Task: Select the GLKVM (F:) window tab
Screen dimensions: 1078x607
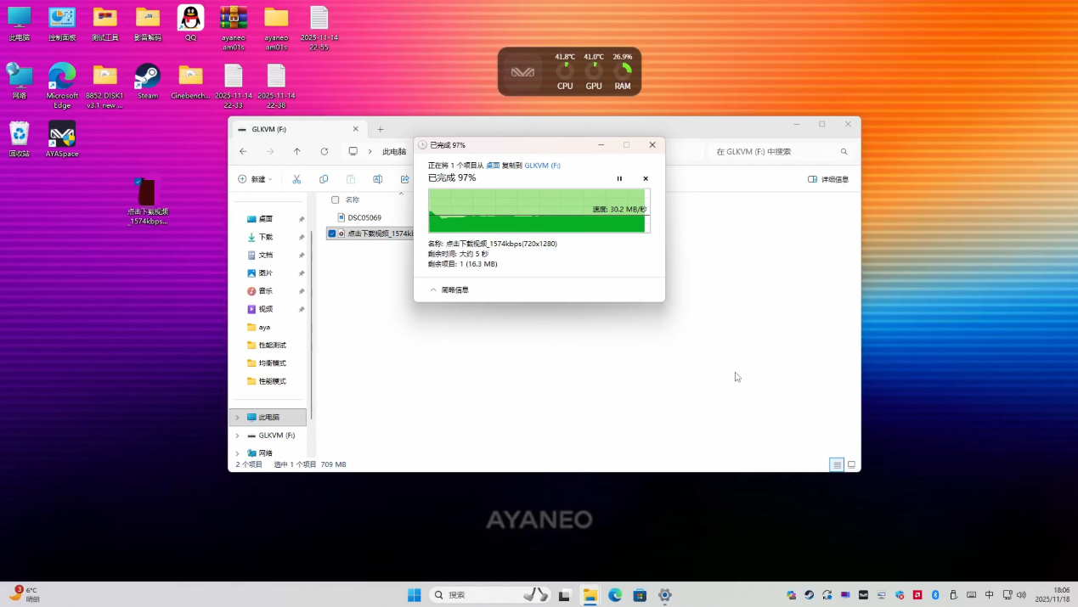Action: [x=289, y=129]
